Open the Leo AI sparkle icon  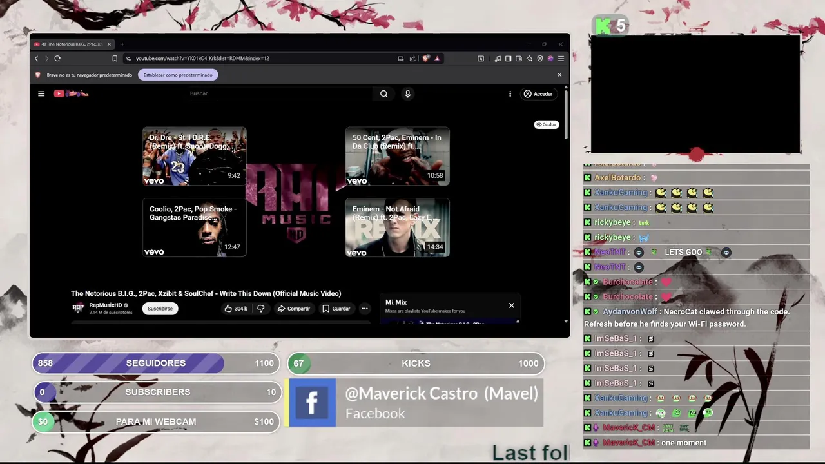point(529,59)
